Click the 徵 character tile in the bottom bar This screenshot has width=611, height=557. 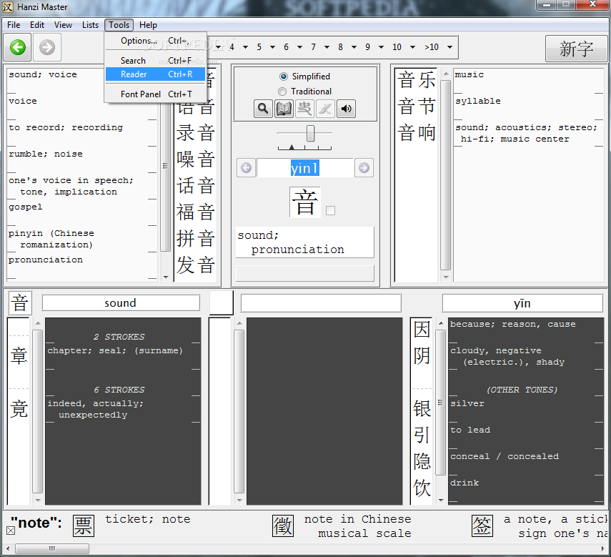283,526
